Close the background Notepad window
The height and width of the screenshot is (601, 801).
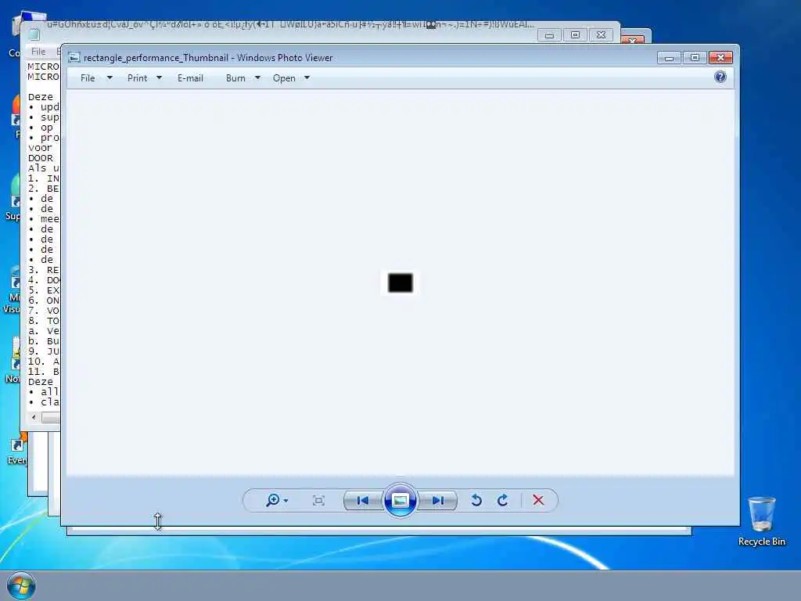[x=602, y=35]
